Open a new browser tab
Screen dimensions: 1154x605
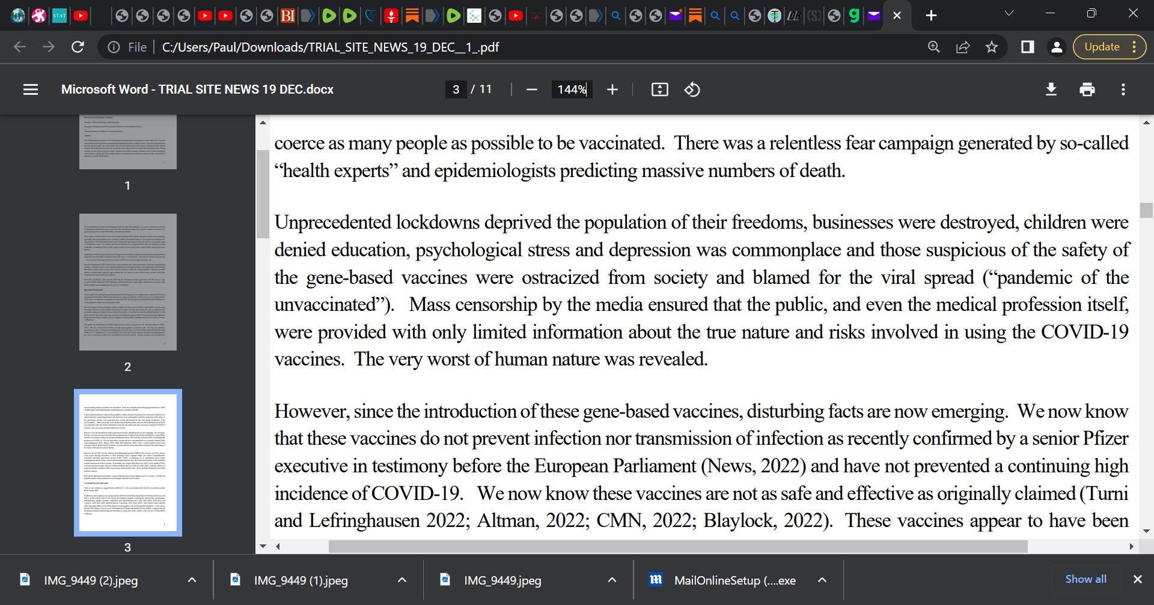click(931, 16)
